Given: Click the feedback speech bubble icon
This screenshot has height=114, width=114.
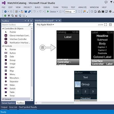Looking at the screenshot, I should (106, 2).
